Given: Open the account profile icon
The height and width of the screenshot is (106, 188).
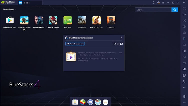Looking at the screenshot, I should (x=158, y=2).
